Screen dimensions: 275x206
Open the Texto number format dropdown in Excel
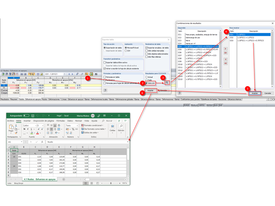[x=77, y=125]
